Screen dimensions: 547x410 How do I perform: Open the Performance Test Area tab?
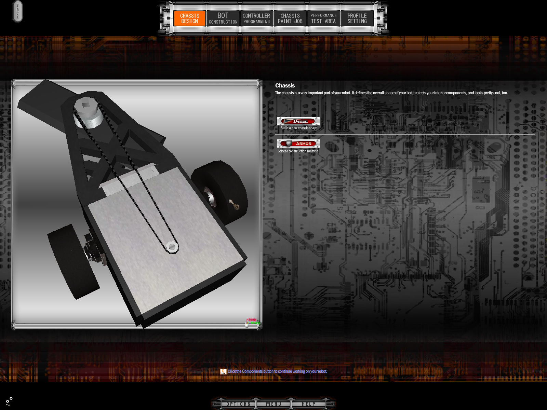click(323, 18)
